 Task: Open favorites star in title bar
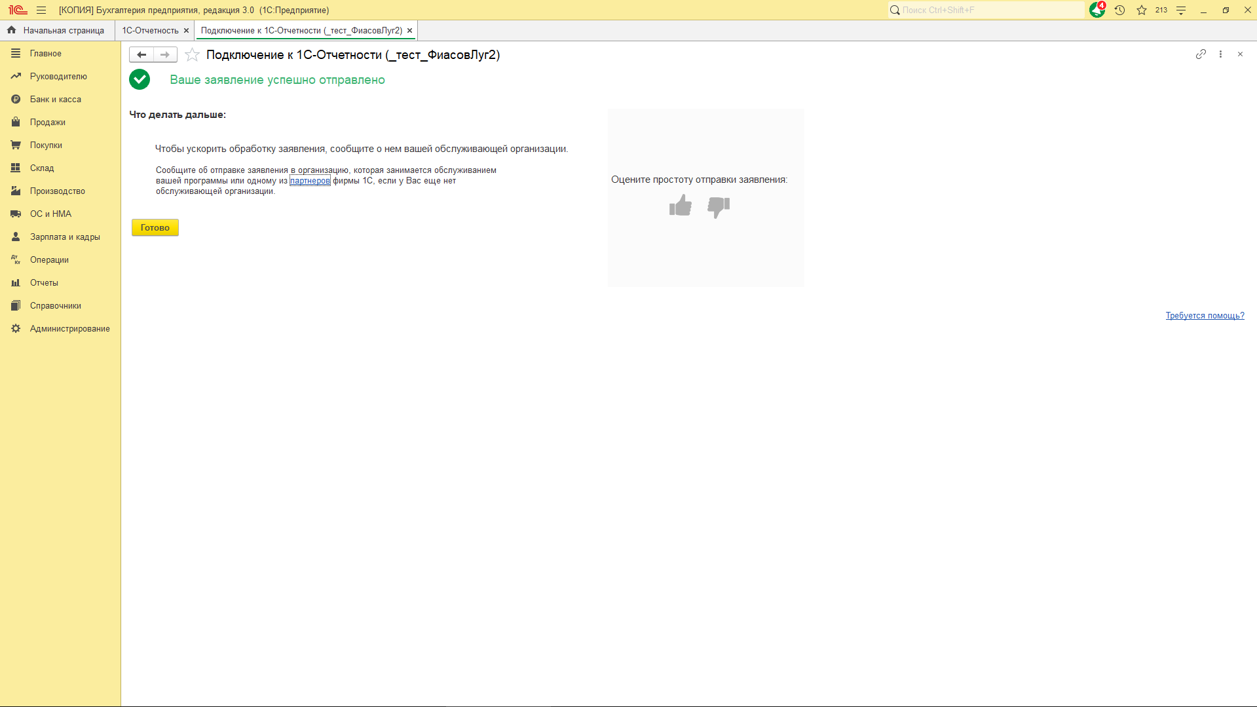[1142, 10]
